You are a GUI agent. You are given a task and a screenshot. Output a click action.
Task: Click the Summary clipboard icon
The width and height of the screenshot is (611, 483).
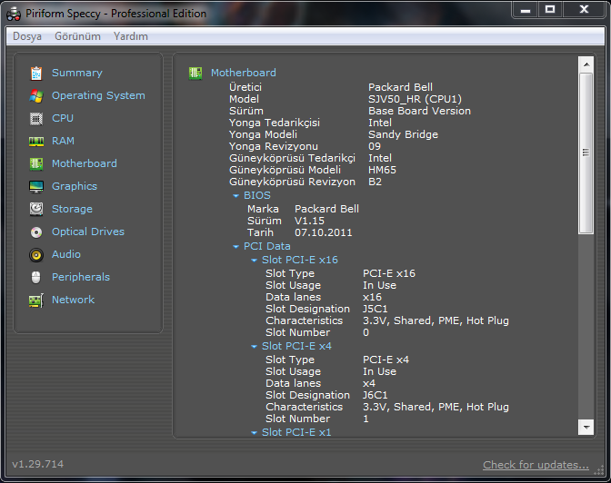[x=36, y=74]
